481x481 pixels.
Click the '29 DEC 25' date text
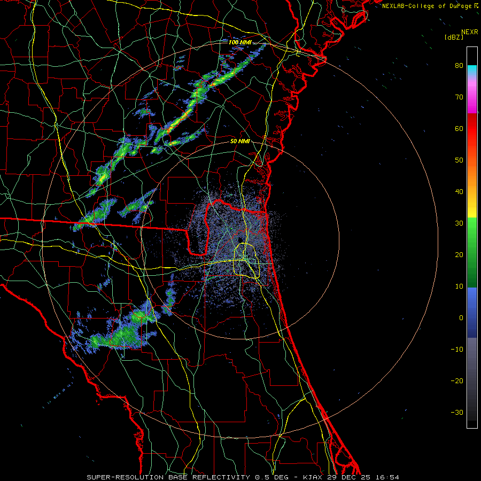click(x=348, y=477)
